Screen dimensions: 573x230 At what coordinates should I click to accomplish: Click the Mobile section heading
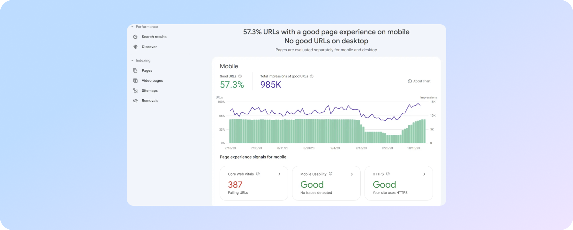pyautogui.click(x=229, y=66)
